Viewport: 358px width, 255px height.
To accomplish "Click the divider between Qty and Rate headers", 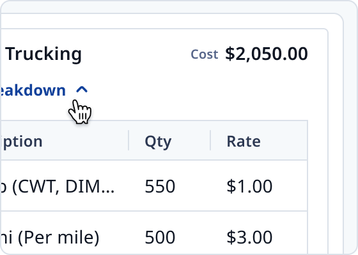I will pyautogui.click(x=210, y=140).
